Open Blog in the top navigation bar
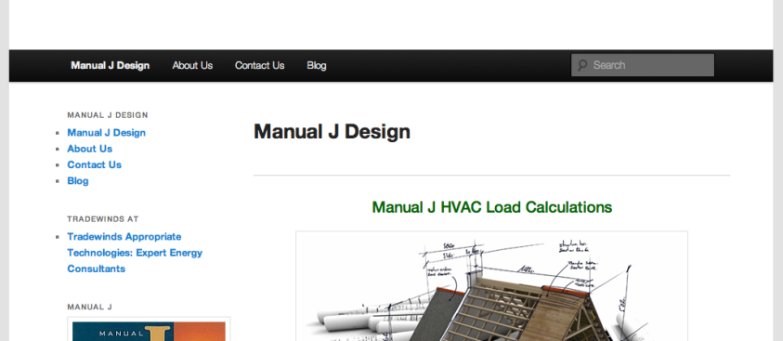The height and width of the screenshot is (341, 783). (x=317, y=65)
